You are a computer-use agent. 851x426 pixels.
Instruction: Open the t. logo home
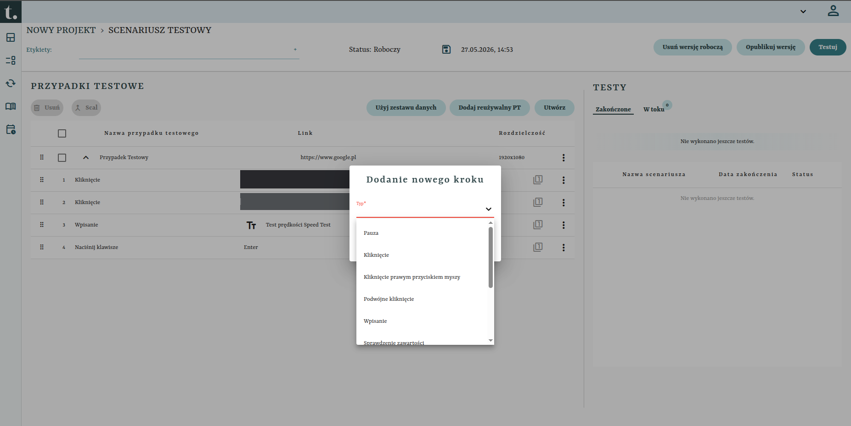coord(11,11)
